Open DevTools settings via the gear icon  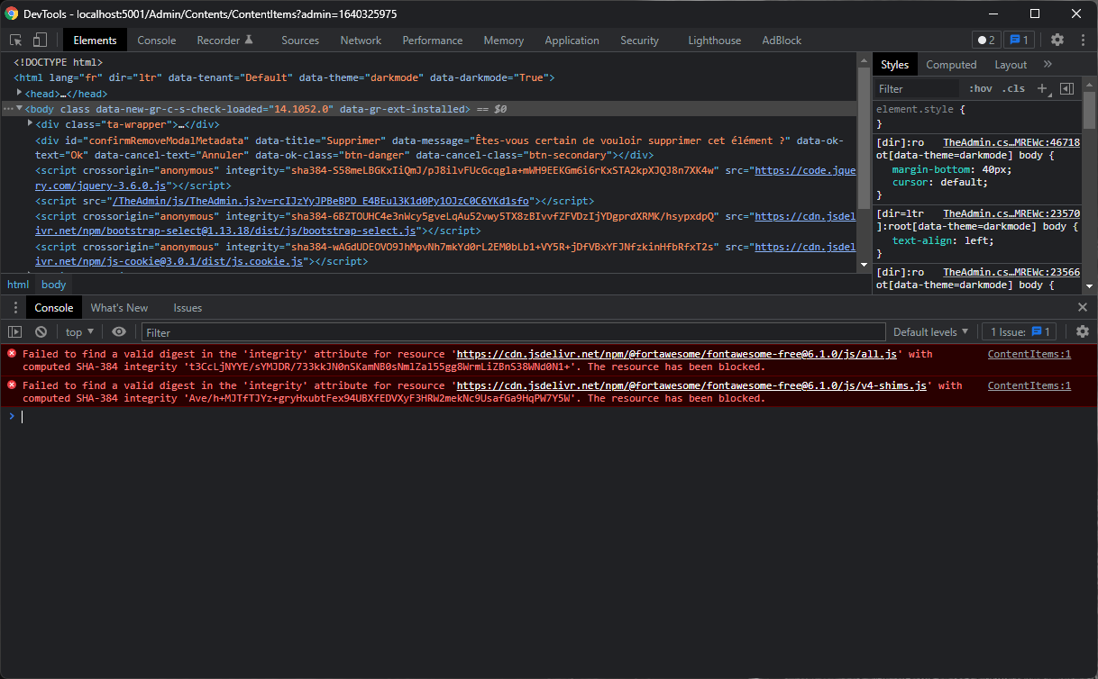coord(1057,40)
